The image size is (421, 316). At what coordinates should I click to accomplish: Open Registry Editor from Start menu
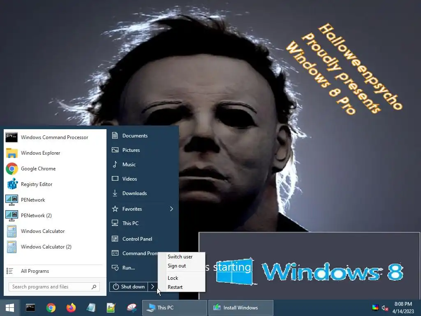55,184
